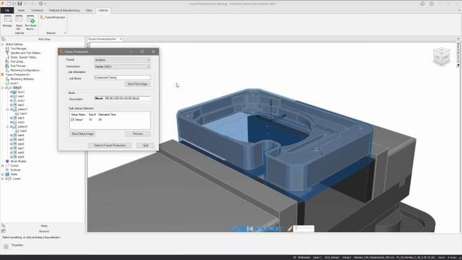This screenshot has height=260, width=462.
Task: Select stock1 in the tree
Action: click(14, 83)
